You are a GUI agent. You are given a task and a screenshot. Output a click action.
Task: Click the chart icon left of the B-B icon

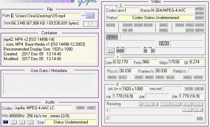[110, 51]
